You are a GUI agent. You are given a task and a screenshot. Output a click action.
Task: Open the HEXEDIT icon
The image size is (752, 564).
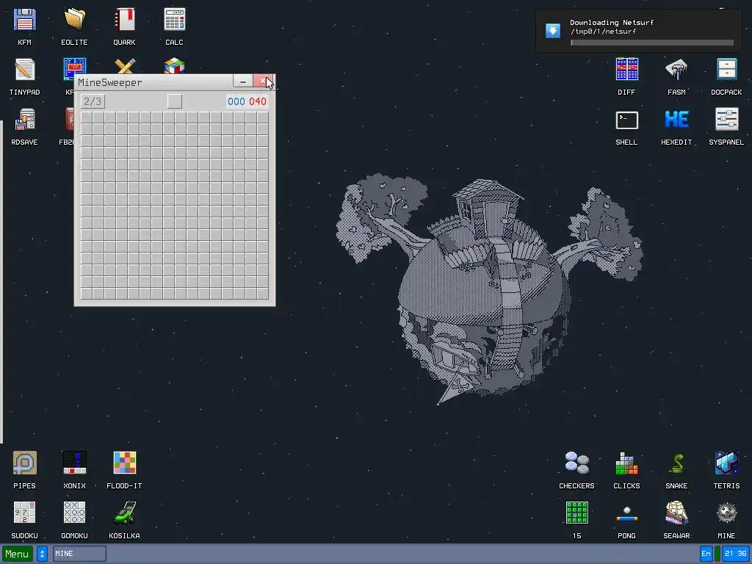point(676,120)
